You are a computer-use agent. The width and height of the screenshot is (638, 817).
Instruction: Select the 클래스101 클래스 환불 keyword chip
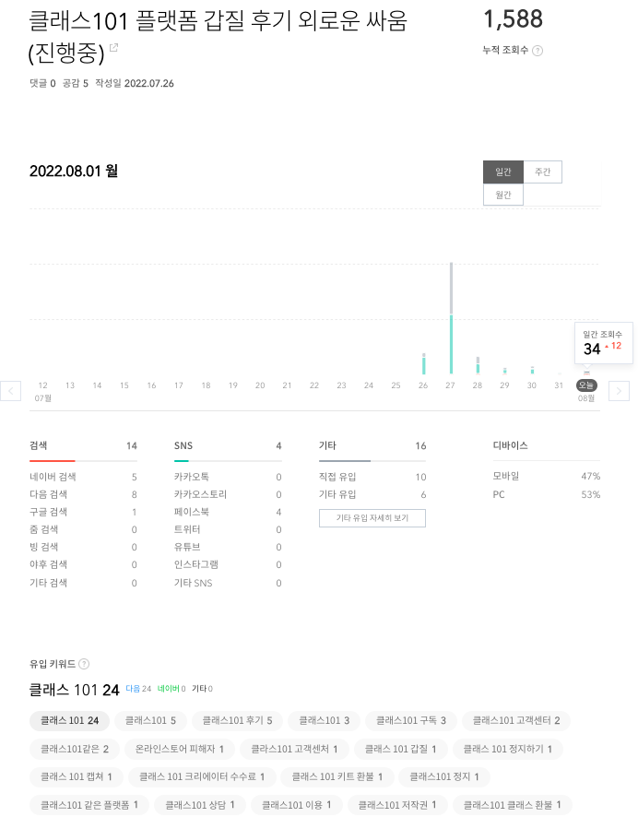(512, 806)
